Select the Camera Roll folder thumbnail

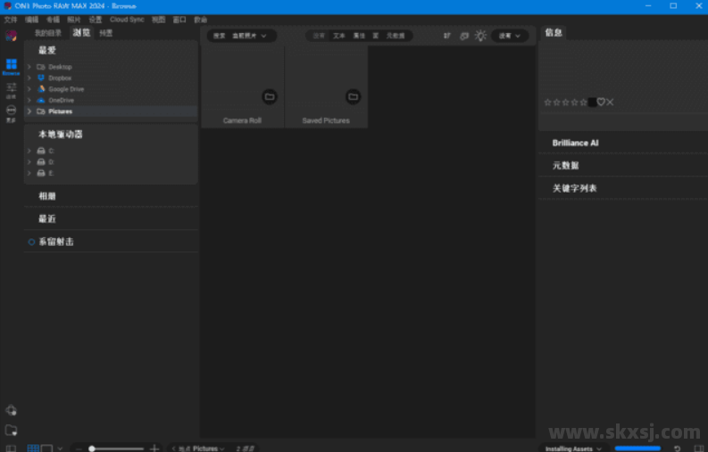[x=242, y=87]
